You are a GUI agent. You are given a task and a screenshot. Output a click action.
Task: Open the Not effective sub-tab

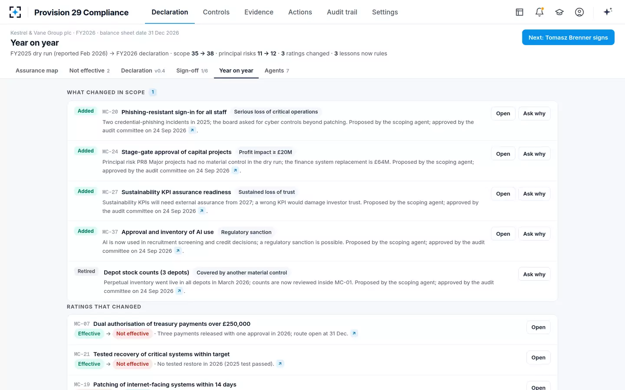pyautogui.click(x=89, y=71)
